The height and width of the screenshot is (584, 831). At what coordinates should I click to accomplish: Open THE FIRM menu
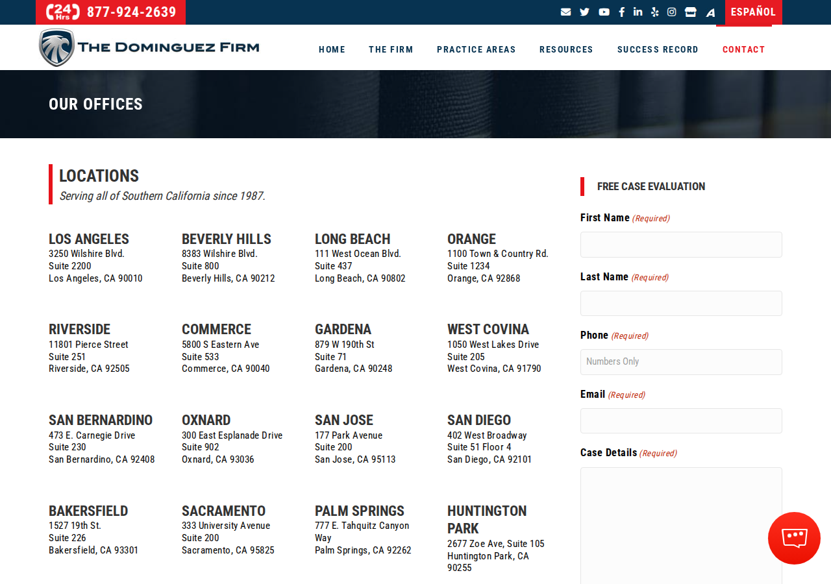(391, 49)
